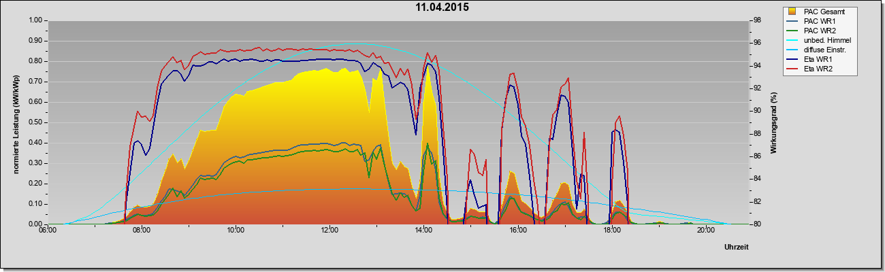Viewport: 885px width, 272px height.
Task: Click the unbed. Himmel legend item
Action: pyautogui.click(x=819, y=40)
